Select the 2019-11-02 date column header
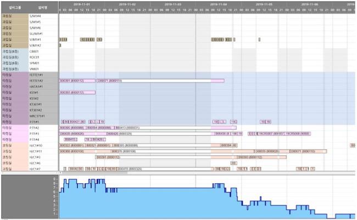Image resolution: width=357 pixels, height=220 pixels. coord(127,3)
